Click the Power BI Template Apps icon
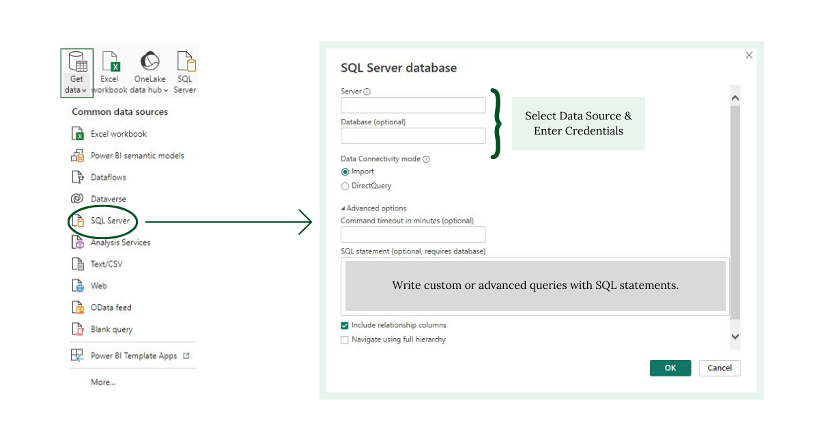Screen dimensions: 837x444 pyautogui.click(x=77, y=356)
